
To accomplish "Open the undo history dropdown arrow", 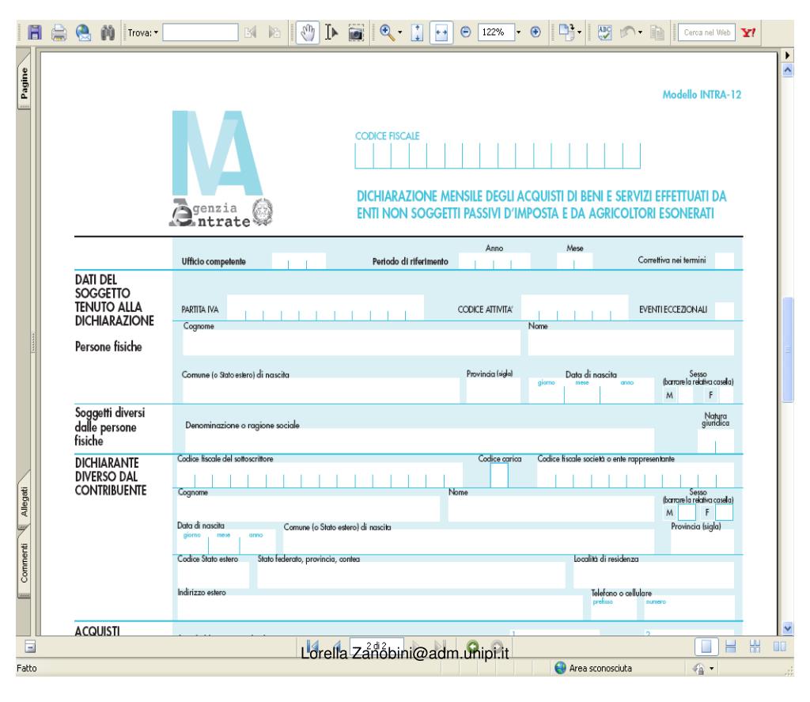I will 640,32.
